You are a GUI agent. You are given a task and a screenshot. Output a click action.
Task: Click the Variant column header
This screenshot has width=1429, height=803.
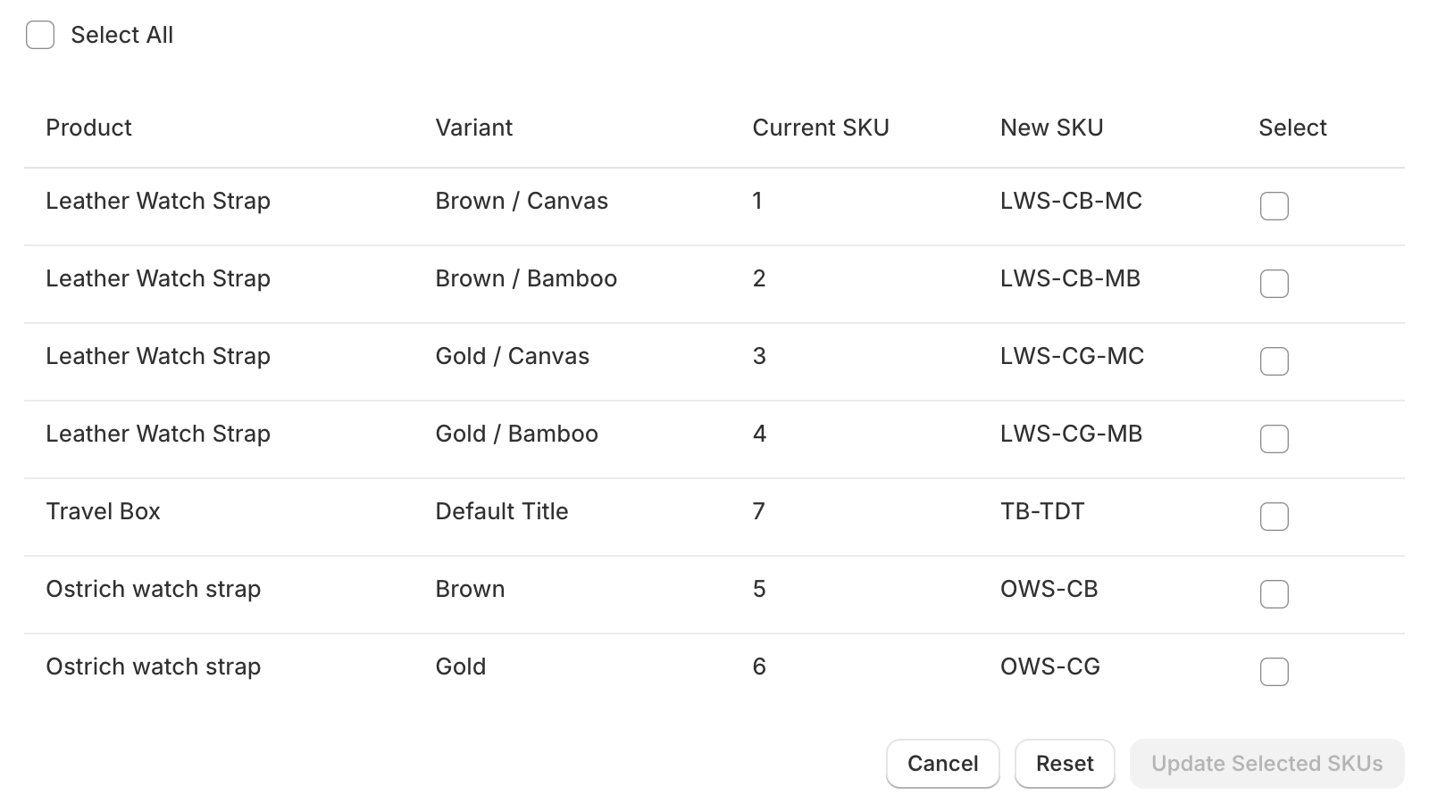click(473, 128)
